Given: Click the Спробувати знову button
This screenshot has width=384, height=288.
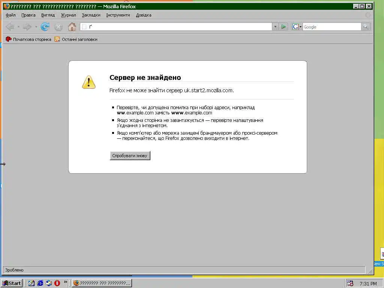Looking at the screenshot, I should (x=130, y=156).
